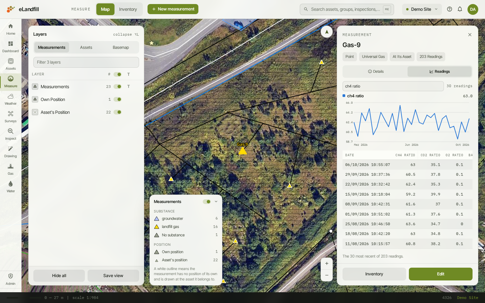
Task: Toggle the Measurements layer visibility
Action: click(118, 87)
